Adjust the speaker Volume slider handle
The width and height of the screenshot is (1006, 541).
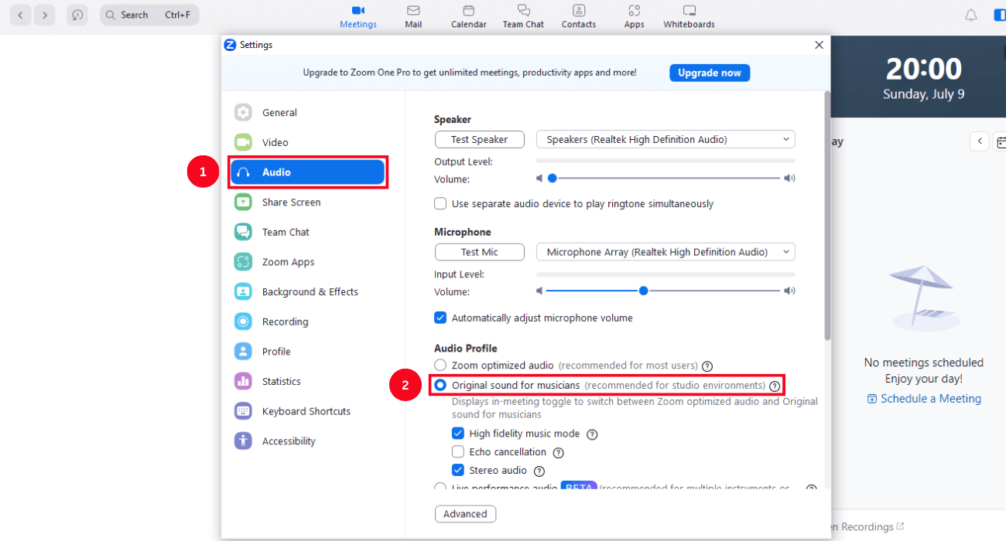(553, 178)
